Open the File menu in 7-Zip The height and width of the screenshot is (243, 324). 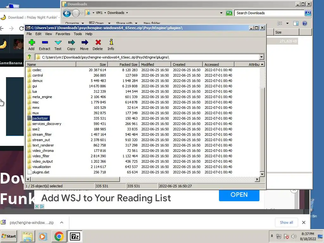pyautogui.click(x=29, y=34)
